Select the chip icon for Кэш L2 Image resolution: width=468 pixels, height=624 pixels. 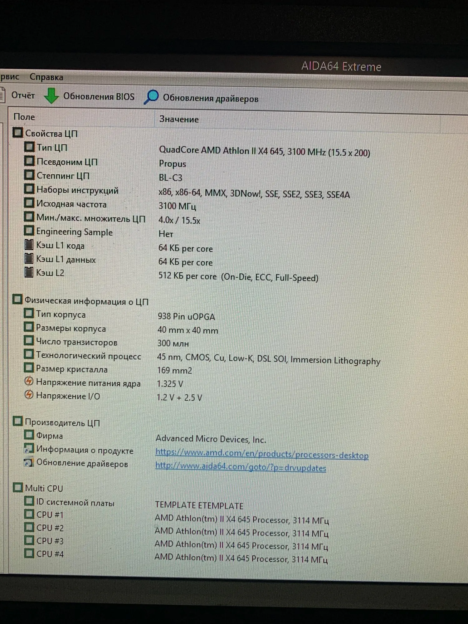29,272
